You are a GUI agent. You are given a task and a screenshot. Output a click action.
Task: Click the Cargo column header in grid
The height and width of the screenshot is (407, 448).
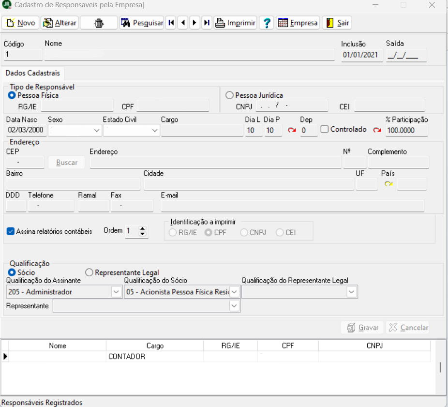click(155, 346)
